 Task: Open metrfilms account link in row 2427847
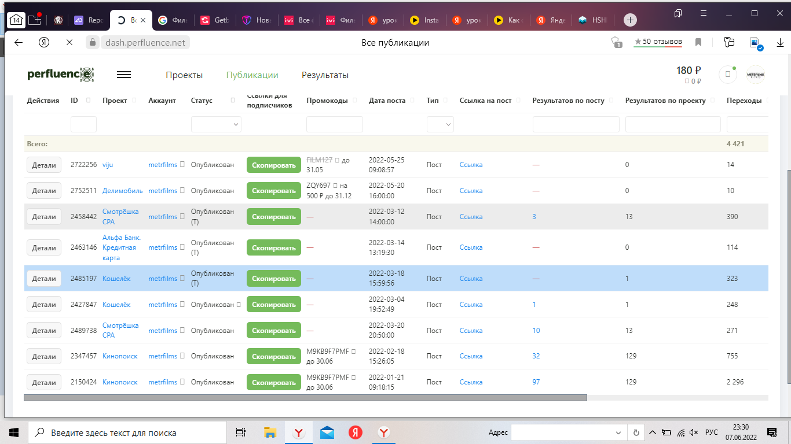tap(163, 305)
